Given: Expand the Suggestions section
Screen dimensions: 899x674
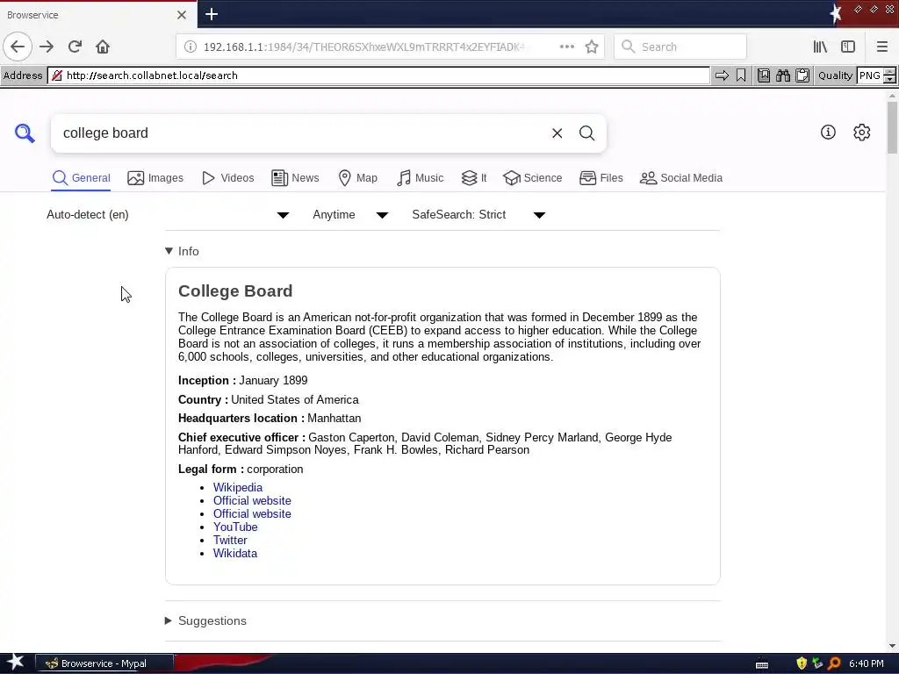Looking at the screenshot, I should (205, 620).
